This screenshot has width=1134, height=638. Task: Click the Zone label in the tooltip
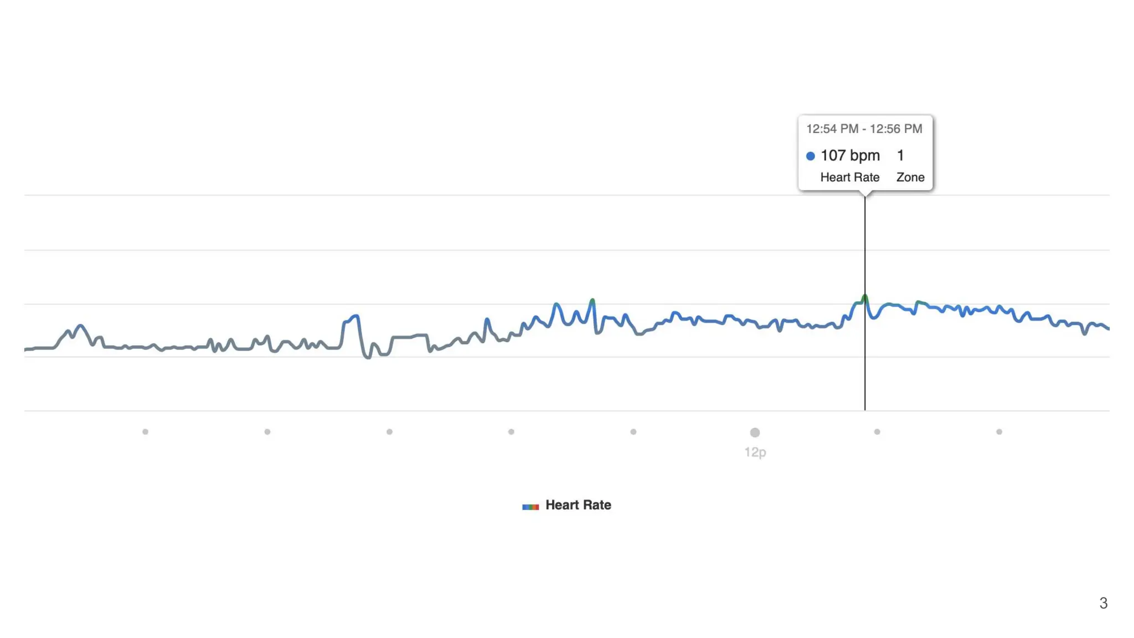(x=910, y=177)
